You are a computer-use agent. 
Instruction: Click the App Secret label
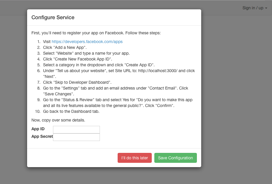pyautogui.click(x=42, y=136)
